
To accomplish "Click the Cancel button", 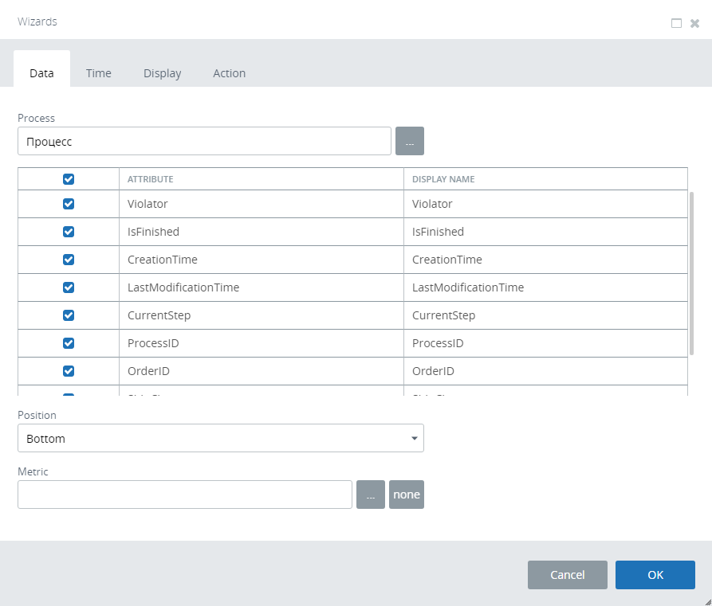I will pos(567,575).
